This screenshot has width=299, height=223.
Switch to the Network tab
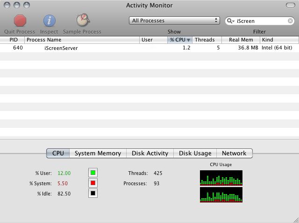(234, 153)
